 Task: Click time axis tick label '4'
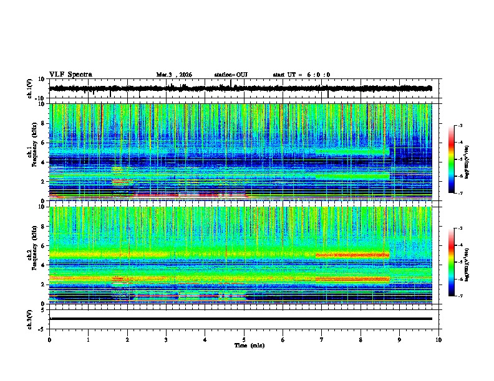[205, 340]
